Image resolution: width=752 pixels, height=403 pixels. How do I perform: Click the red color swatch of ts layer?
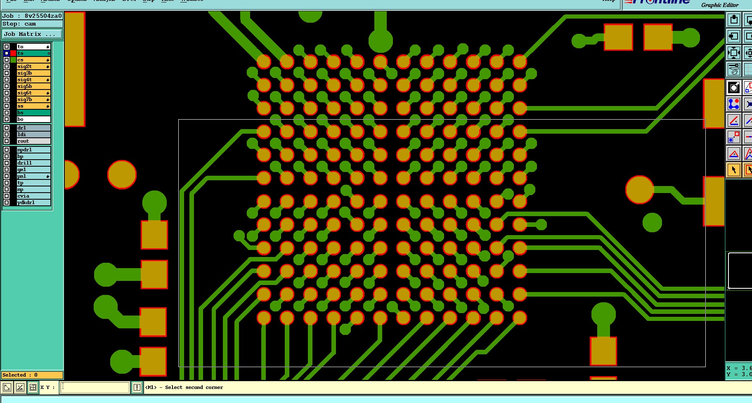tap(13, 53)
